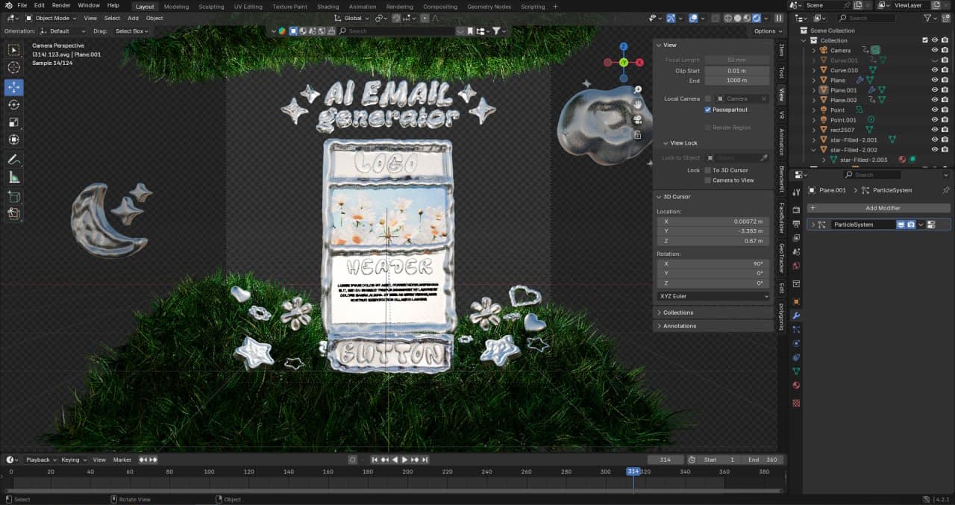Open the Item sidebar tab
Image resolution: width=955 pixels, height=505 pixels.
[x=781, y=50]
